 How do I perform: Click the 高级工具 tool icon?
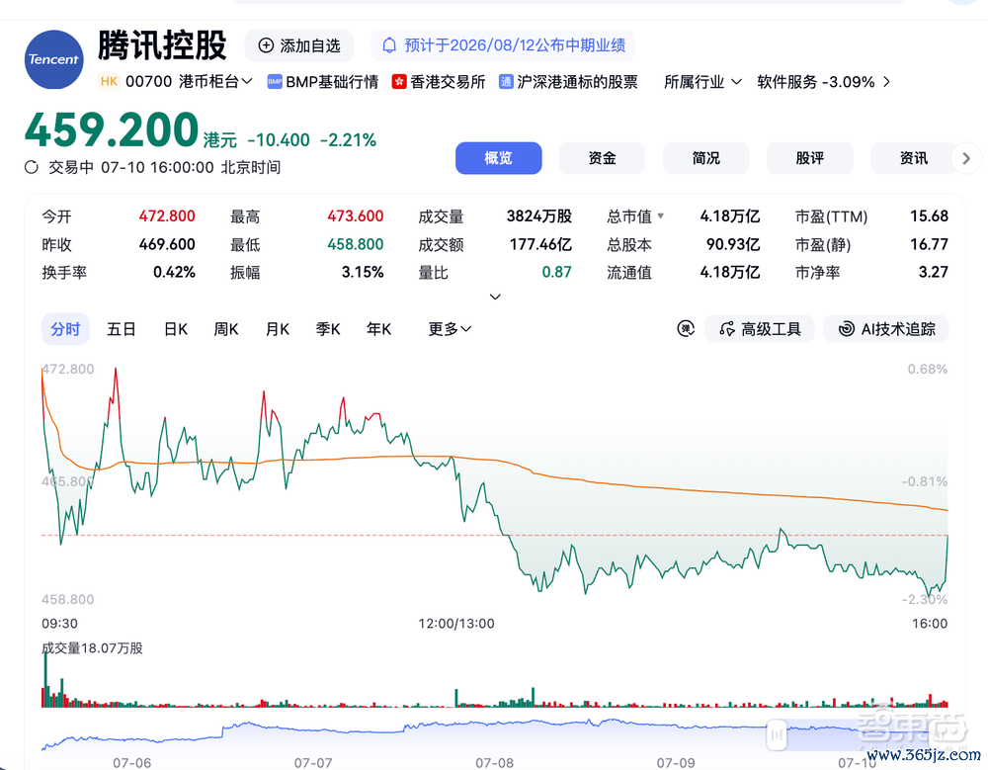coord(726,328)
